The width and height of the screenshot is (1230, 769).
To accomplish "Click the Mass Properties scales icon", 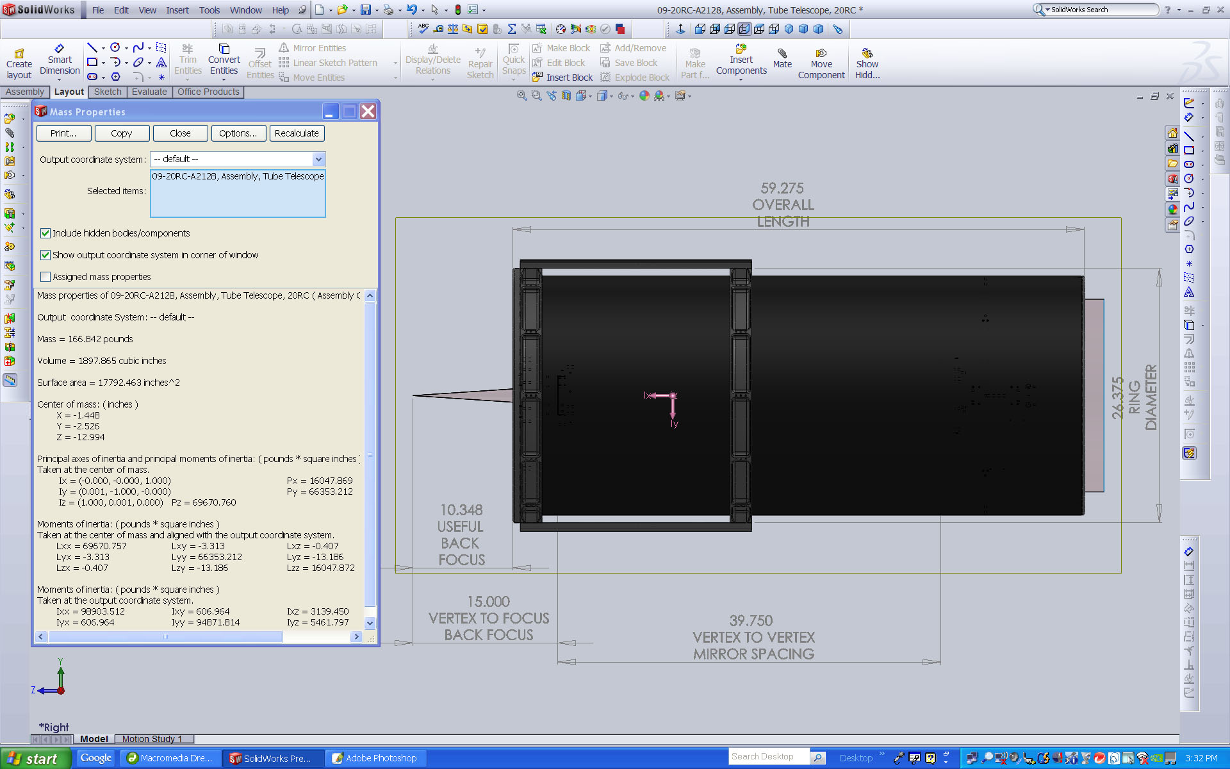I will coord(453,29).
